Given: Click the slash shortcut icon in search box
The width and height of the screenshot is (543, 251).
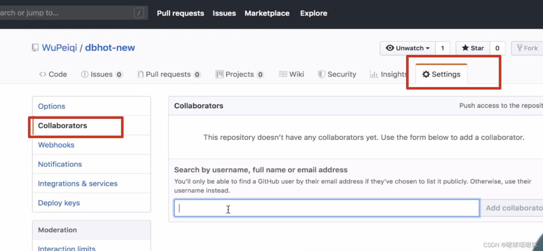Looking at the screenshot, I should pyautogui.click(x=138, y=13).
